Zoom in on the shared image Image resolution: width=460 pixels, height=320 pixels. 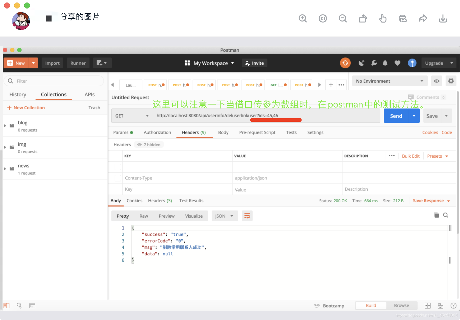click(303, 18)
